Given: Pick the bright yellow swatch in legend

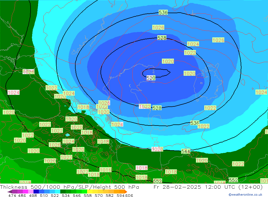Looking at the screenshot, I should coord(90,192).
